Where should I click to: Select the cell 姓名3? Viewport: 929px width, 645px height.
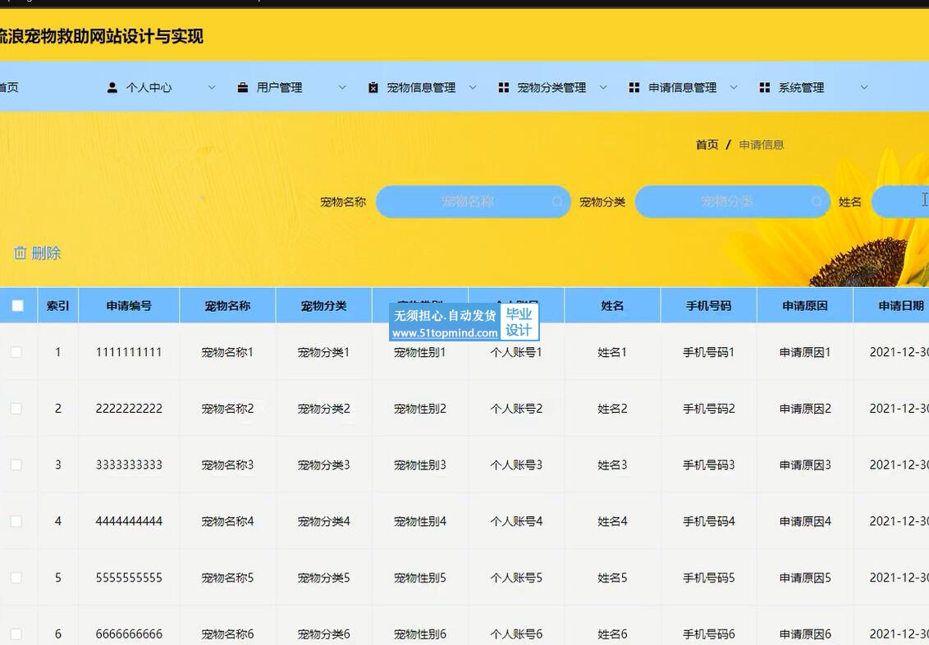click(612, 465)
